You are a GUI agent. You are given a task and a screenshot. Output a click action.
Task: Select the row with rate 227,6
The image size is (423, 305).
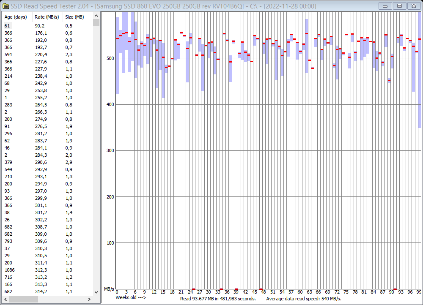tap(47, 62)
